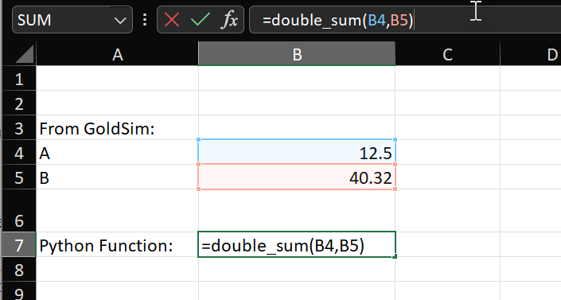Select column C header
The image size is (561, 300).
click(447, 54)
